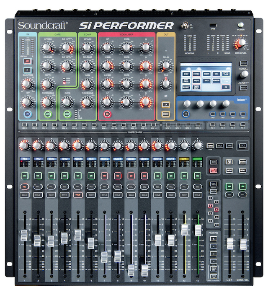
Task: Tap OSC on the touchscreen main menu
Action: point(216,74)
